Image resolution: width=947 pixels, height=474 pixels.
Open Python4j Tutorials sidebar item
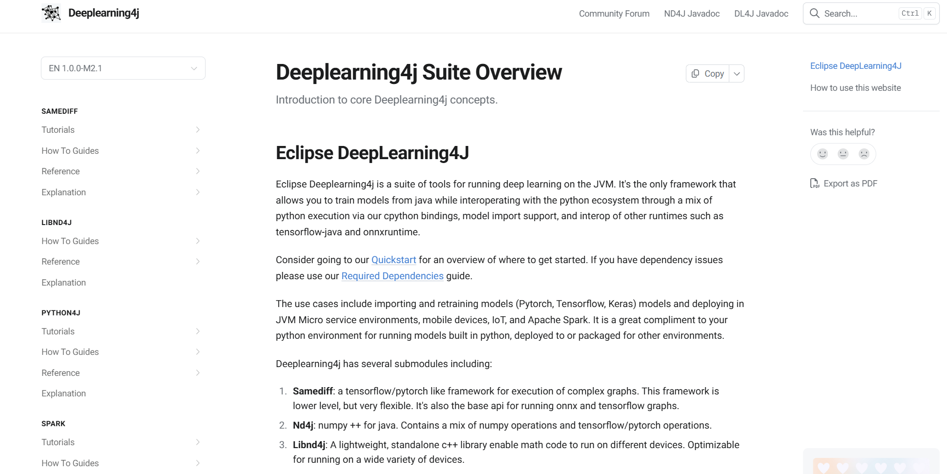point(58,331)
